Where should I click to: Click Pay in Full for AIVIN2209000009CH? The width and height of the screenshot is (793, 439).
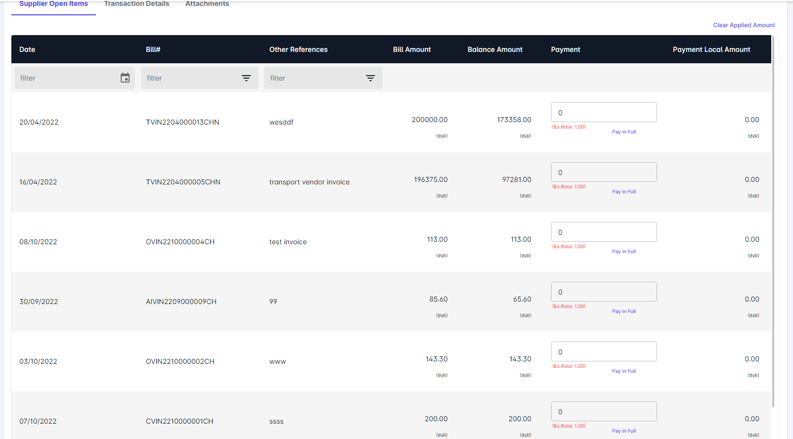[624, 311]
